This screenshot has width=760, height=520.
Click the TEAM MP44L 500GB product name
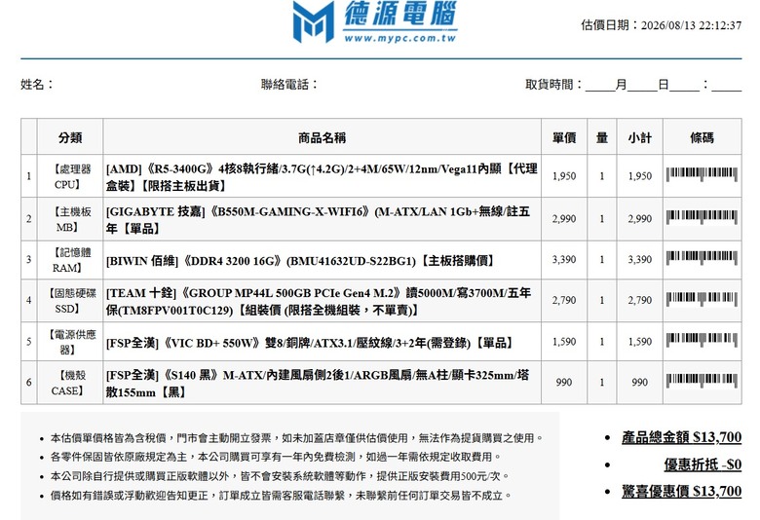pos(319,301)
